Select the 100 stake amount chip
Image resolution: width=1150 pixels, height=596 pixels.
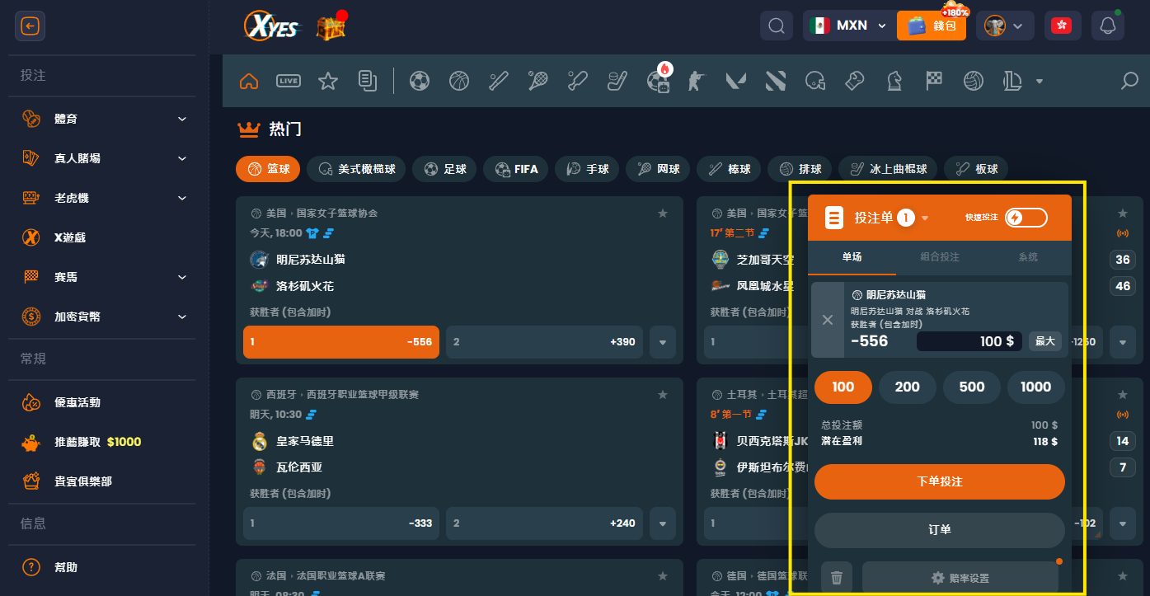pyautogui.click(x=843, y=387)
